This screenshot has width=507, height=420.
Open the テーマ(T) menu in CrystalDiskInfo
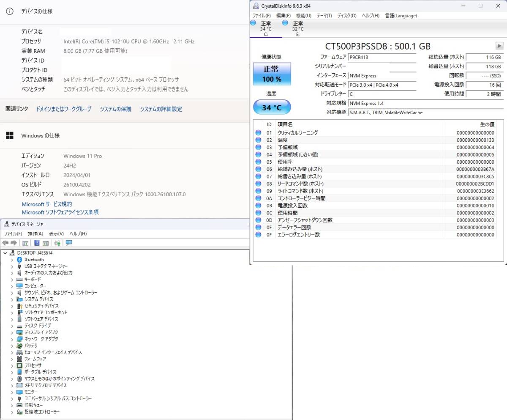pos(324,16)
